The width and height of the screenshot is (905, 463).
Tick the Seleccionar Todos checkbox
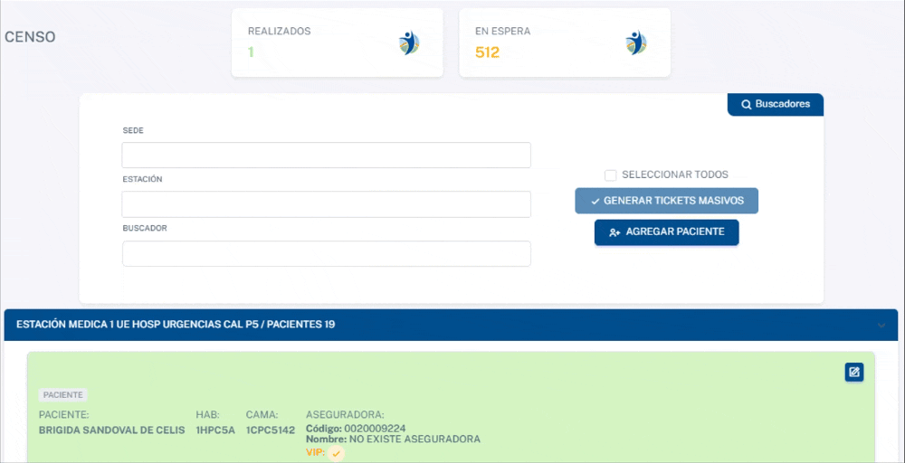[610, 175]
